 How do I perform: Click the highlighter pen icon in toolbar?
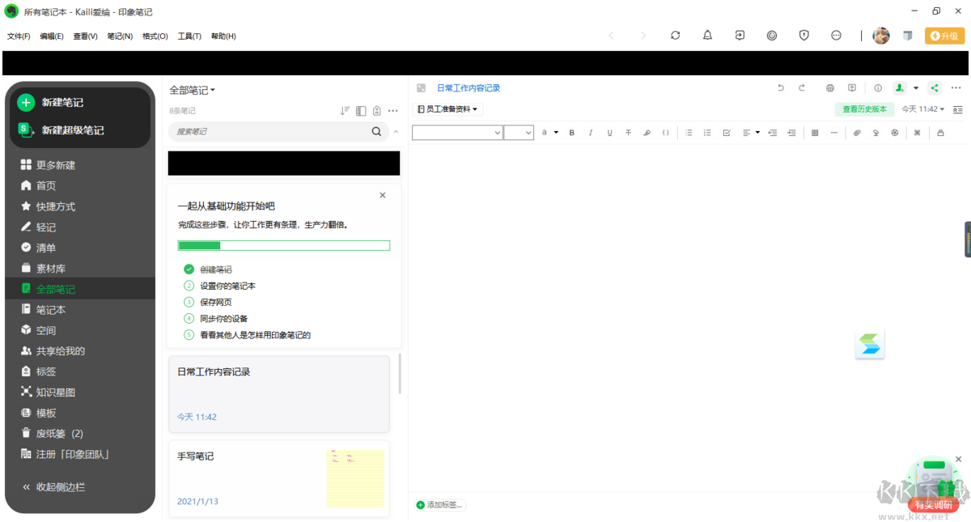pos(647,133)
